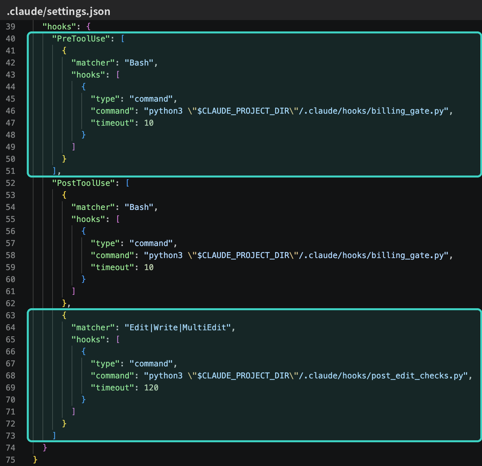Click opening brace on line 41
The width and height of the screenshot is (482, 466).
pos(64,51)
